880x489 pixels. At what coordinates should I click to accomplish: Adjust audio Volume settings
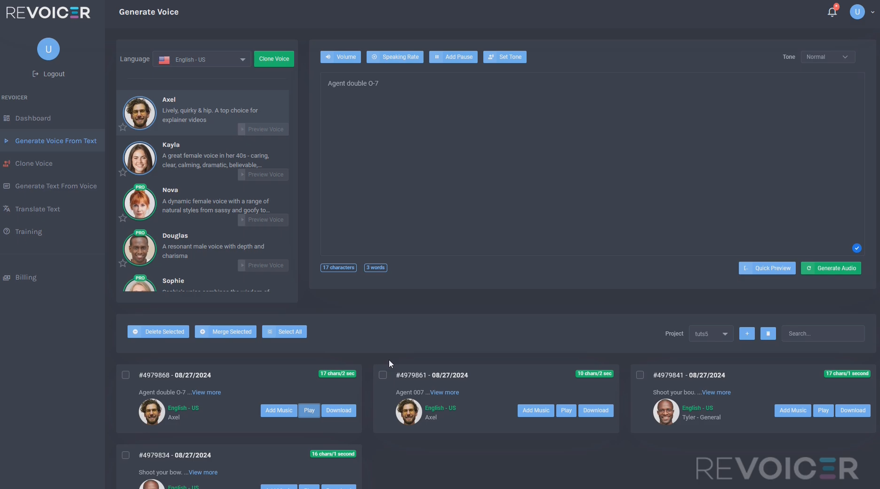(x=340, y=57)
